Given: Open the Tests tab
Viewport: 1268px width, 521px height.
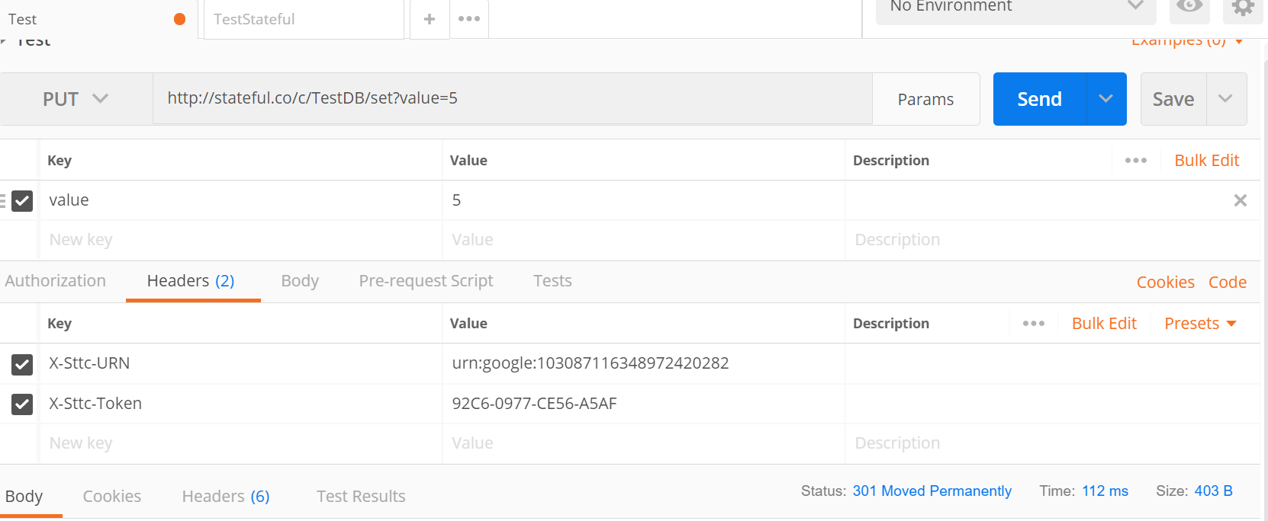Looking at the screenshot, I should click(x=552, y=280).
